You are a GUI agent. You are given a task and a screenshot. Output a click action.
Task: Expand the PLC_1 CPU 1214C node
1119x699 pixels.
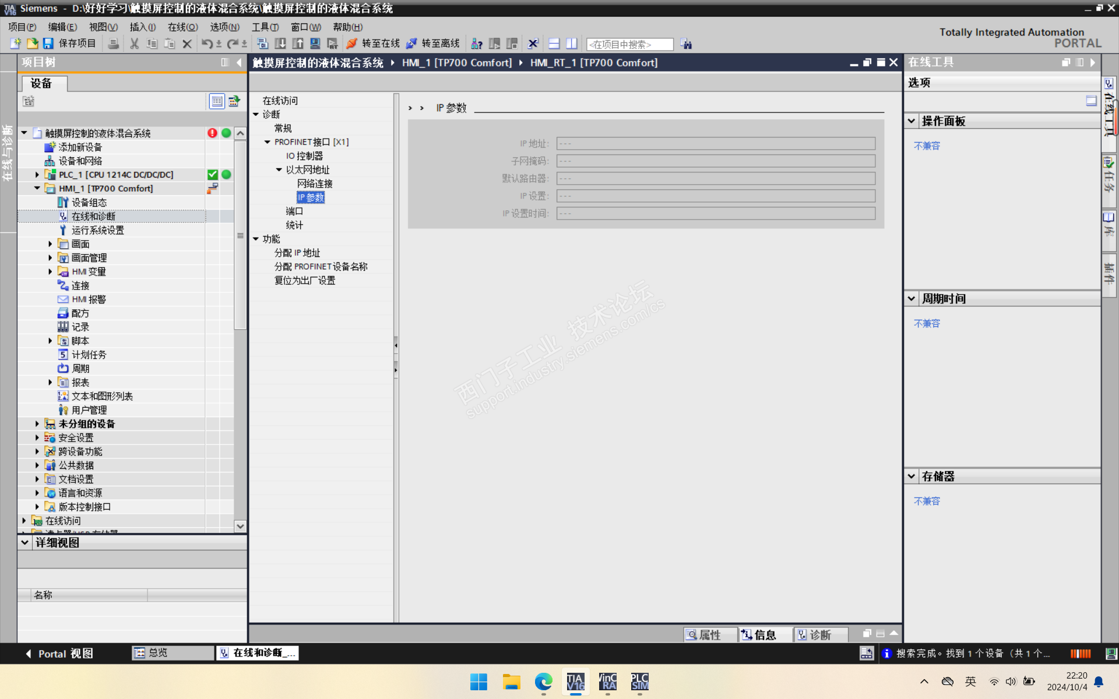tap(37, 175)
